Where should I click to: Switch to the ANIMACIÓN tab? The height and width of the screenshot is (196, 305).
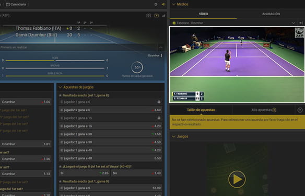[x=271, y=14]
